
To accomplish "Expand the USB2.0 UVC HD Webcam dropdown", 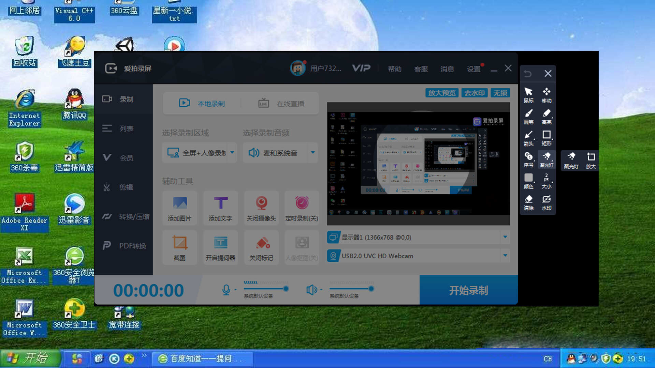I will point(505,255).
